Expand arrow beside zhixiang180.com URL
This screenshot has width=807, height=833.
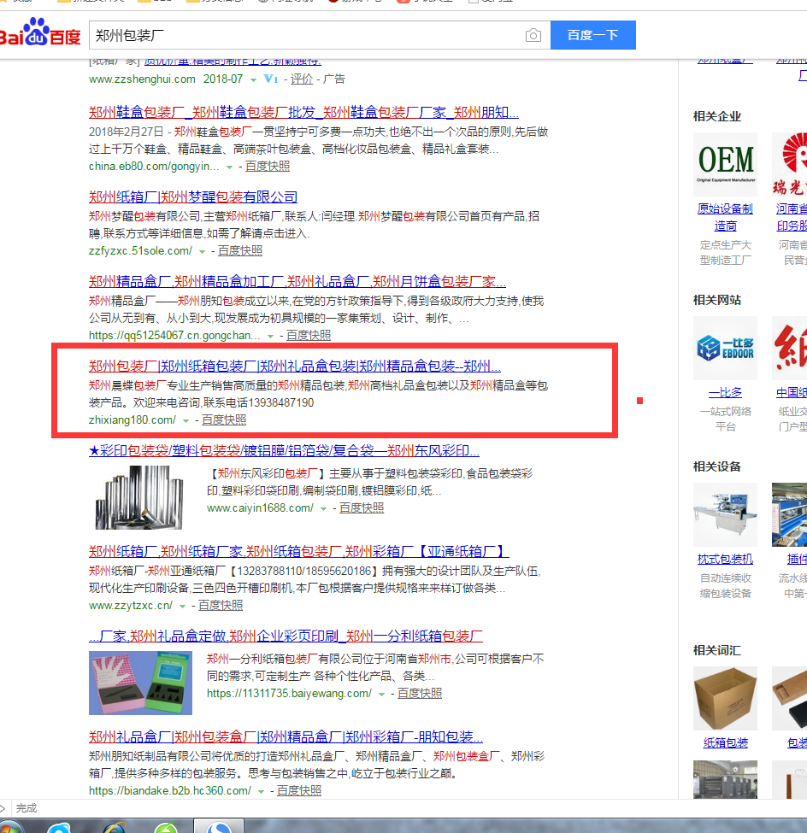tap(186, 420)
